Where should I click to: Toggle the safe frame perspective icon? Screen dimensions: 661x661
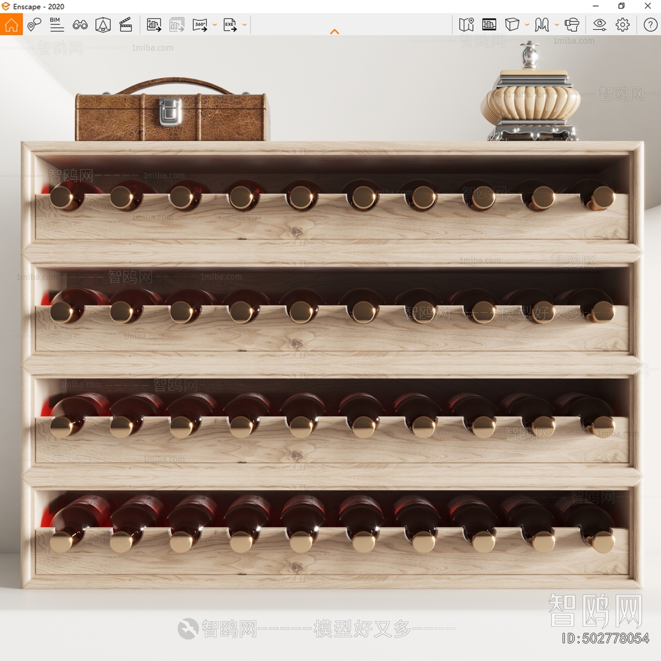tap(103, 25)
